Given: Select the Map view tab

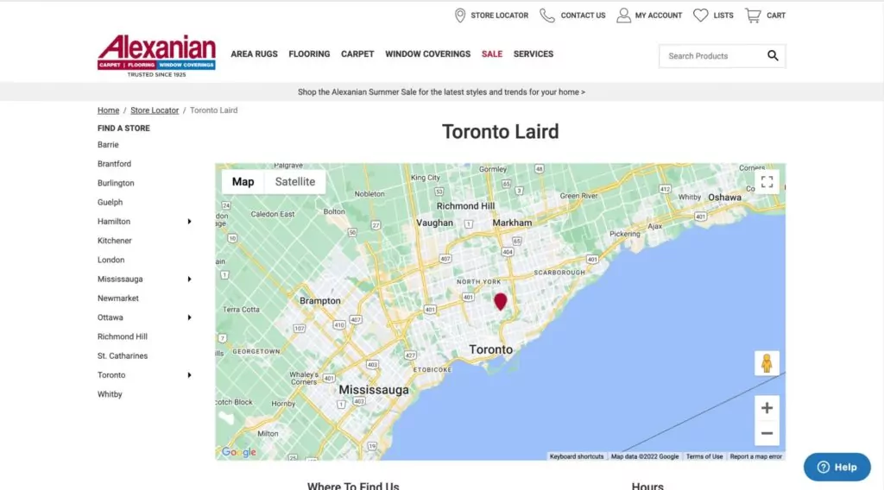Looking at the screenshot, I should click(x=243, y=182).
